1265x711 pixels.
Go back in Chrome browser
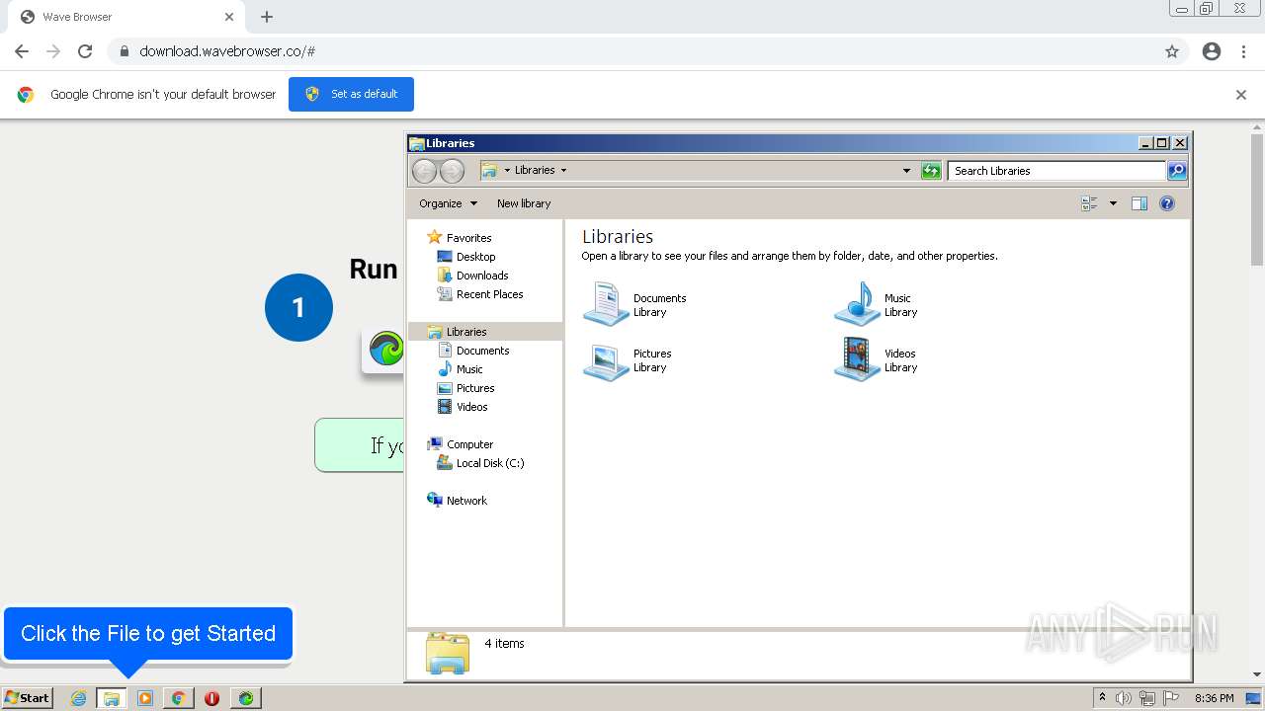pyautogui.click(x=22, y=51)
